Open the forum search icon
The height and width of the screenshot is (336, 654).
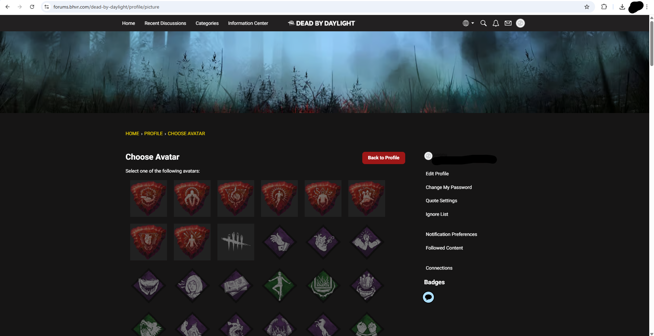click(483, 23)
